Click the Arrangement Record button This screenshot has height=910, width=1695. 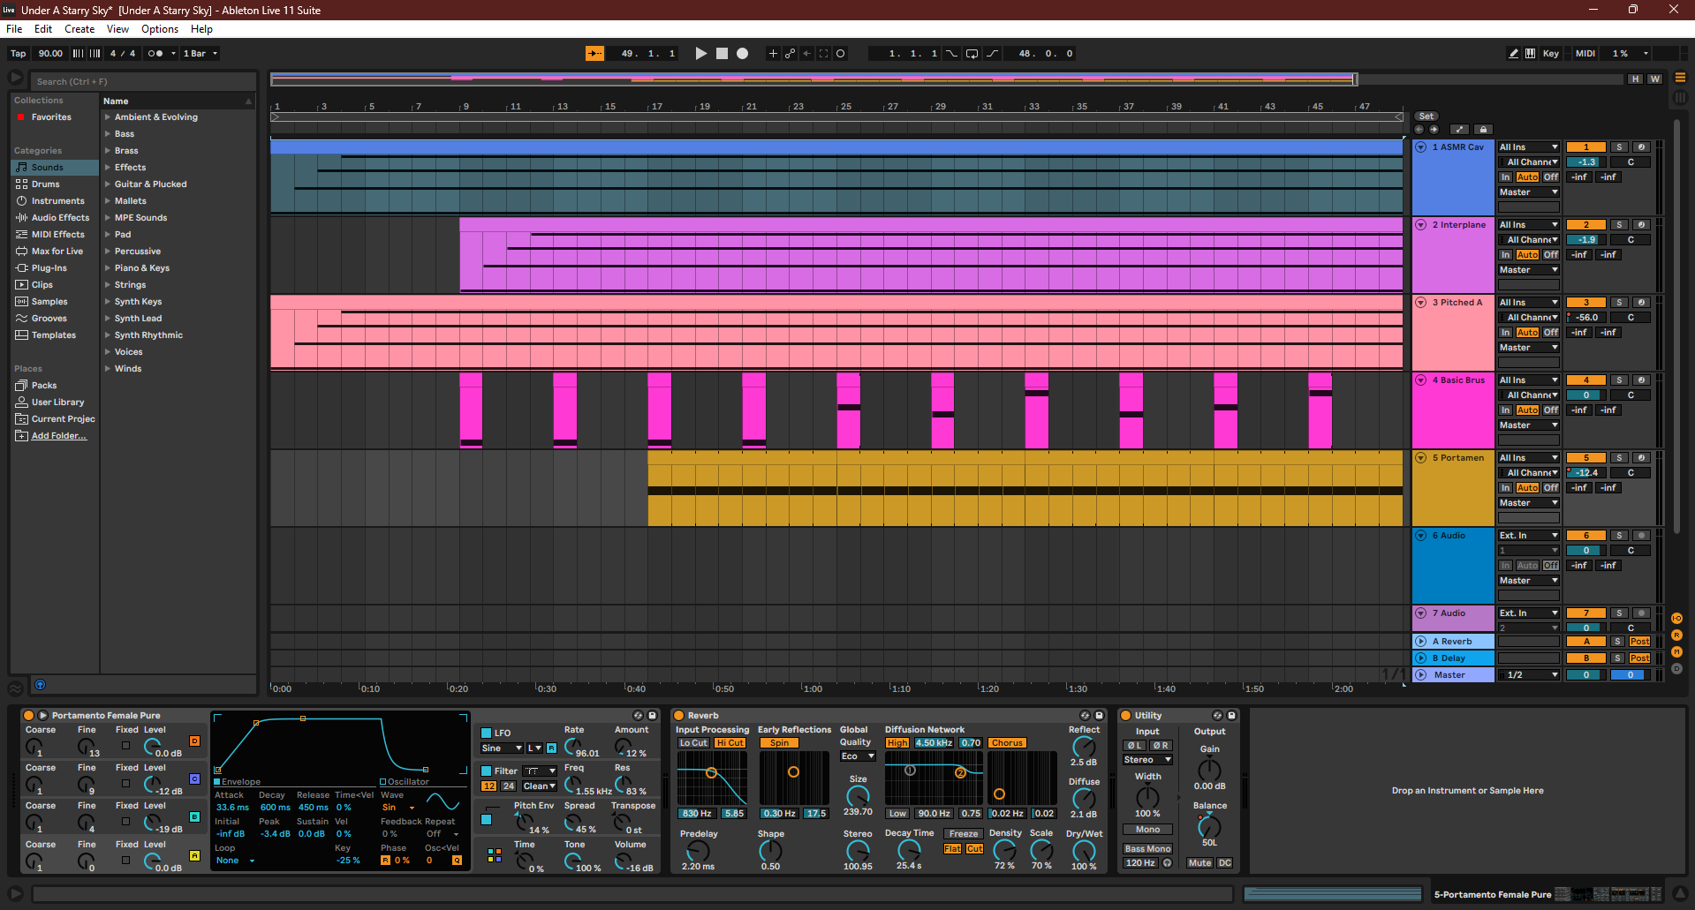coord(743,54)
